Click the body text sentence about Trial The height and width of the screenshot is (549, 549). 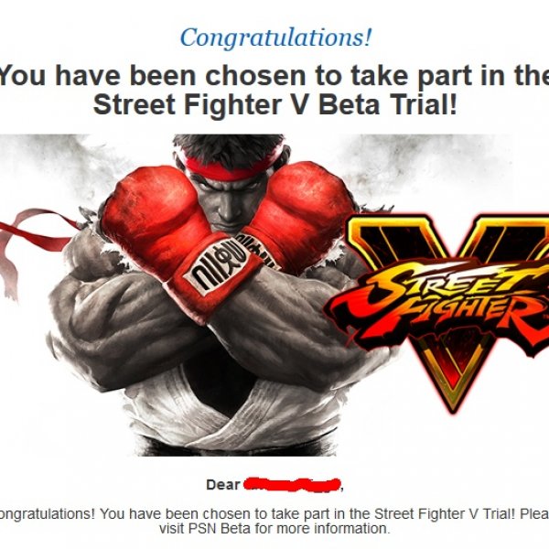[x=274, y=513]
